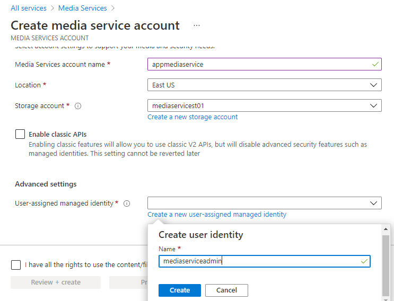The image size is (394, 301).
Task: Expand the User-assigned managed identity dropdown
Action: click(x=264, y=203)
